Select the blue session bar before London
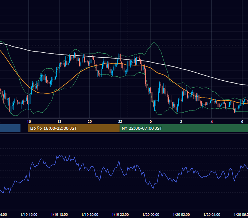 (10, 128)
